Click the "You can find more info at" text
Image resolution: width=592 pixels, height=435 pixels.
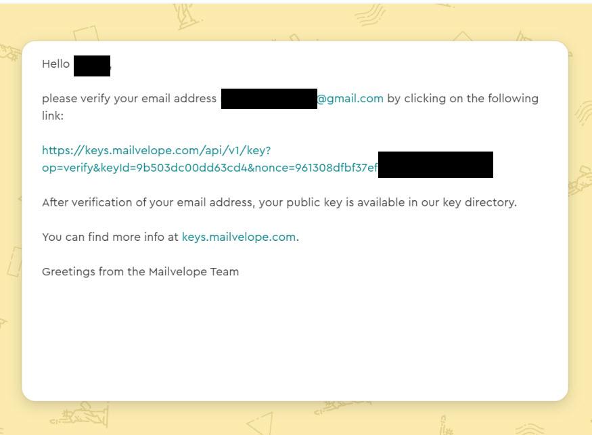(110, 237)
